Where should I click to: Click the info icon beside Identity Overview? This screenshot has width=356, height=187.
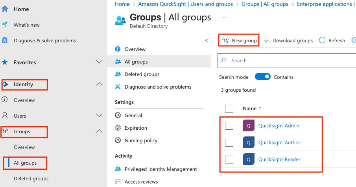[x=5, y=100]
